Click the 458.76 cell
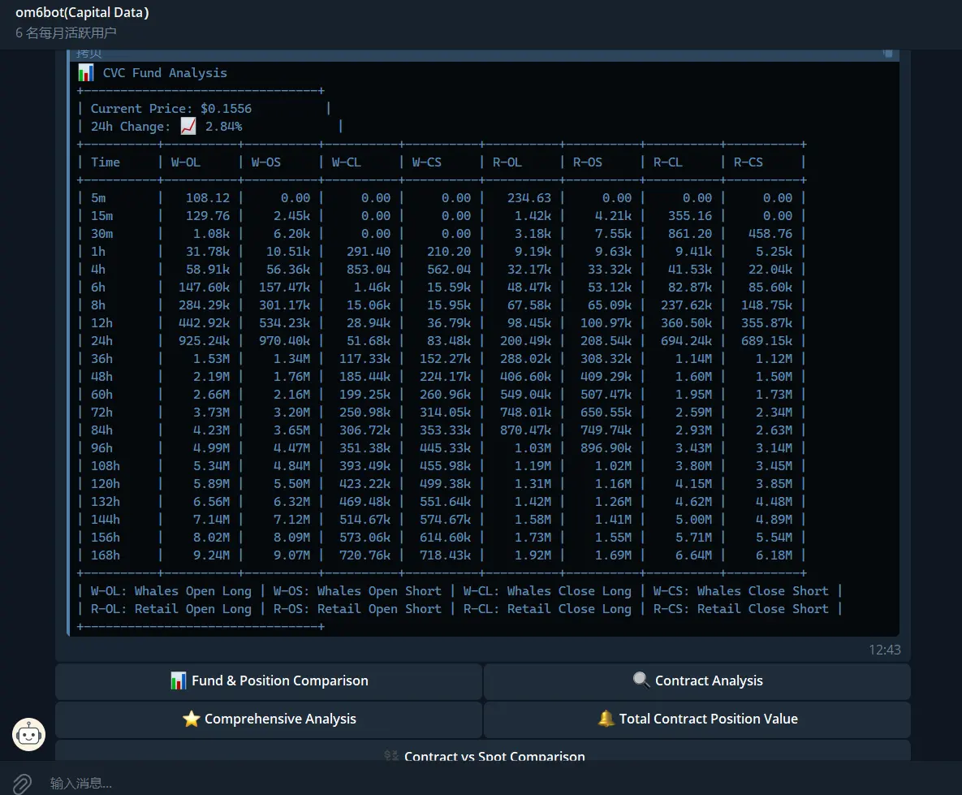This screenshot has width=962, height=795. tap(770, 233)
